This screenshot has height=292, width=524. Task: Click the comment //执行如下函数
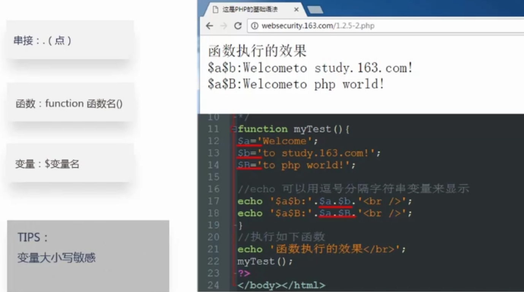tap(281, 237)
